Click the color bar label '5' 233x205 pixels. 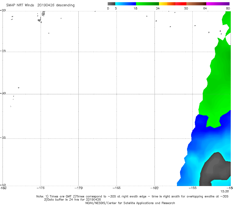[x=116, y=8]
